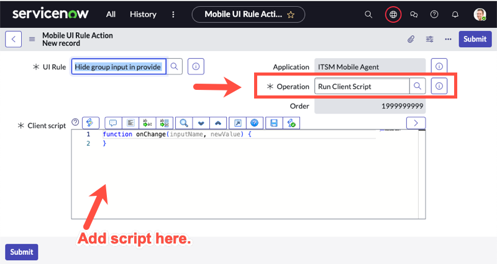Expand the script side panel arrow
Screen dimensions: 497x264
(x=416, y=123)
